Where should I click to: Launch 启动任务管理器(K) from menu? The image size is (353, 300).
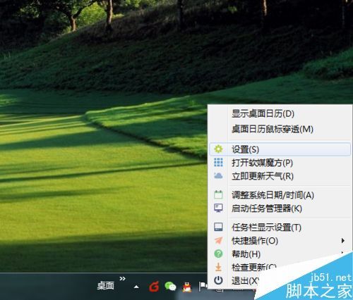click(x=280, y=208)
